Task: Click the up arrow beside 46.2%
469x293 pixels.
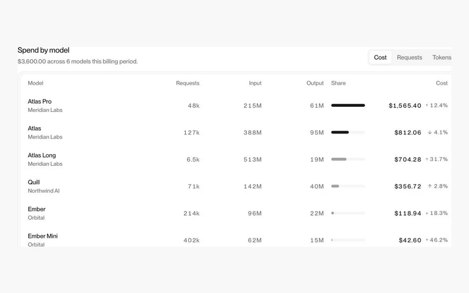Action: (427, 240)
